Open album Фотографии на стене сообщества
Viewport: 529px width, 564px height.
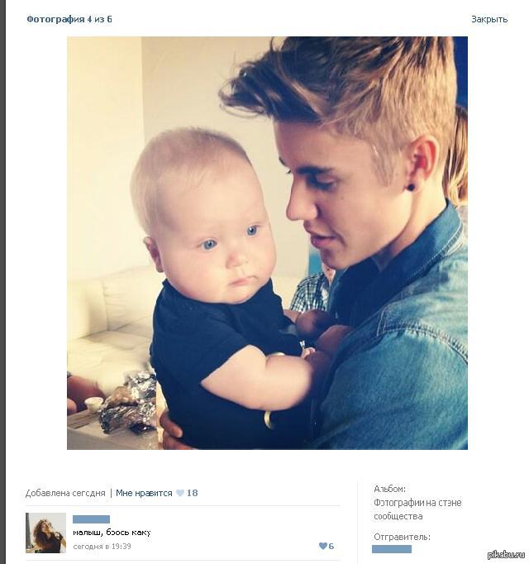(x=417, y=509)
